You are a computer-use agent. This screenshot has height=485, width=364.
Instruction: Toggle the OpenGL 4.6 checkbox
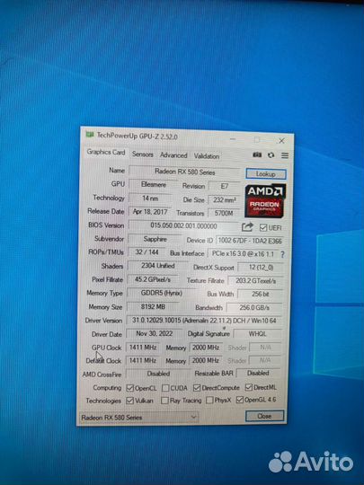coord(239,400)
